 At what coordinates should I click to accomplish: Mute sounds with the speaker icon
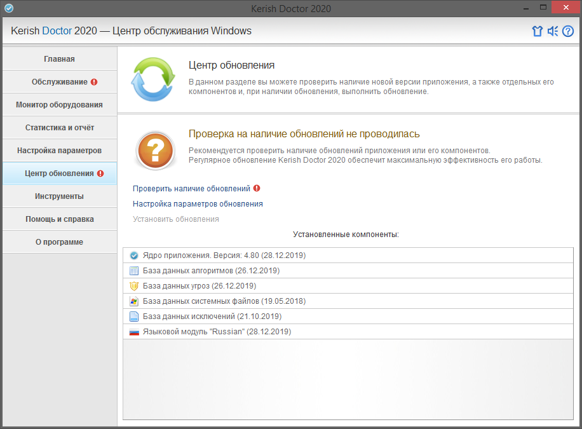point(553,31)
